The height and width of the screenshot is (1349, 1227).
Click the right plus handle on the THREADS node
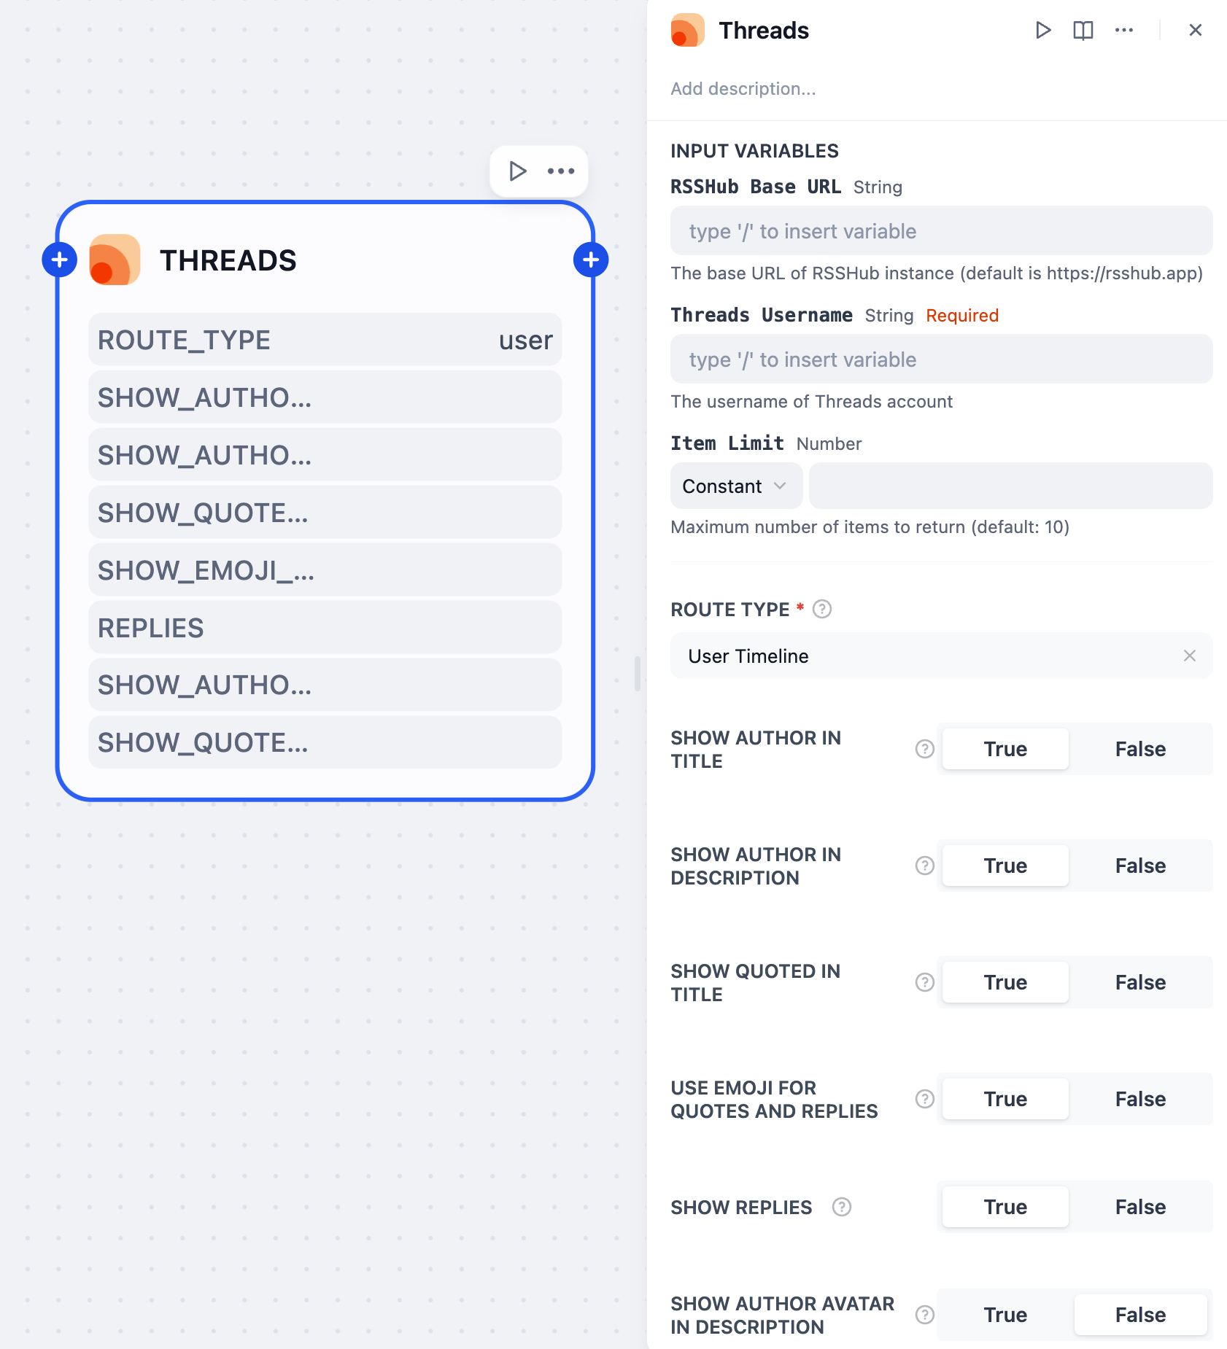click(x=591, y=260)
